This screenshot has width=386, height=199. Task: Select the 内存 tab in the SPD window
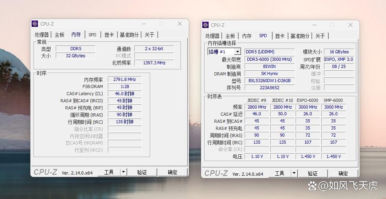point(247,36)
